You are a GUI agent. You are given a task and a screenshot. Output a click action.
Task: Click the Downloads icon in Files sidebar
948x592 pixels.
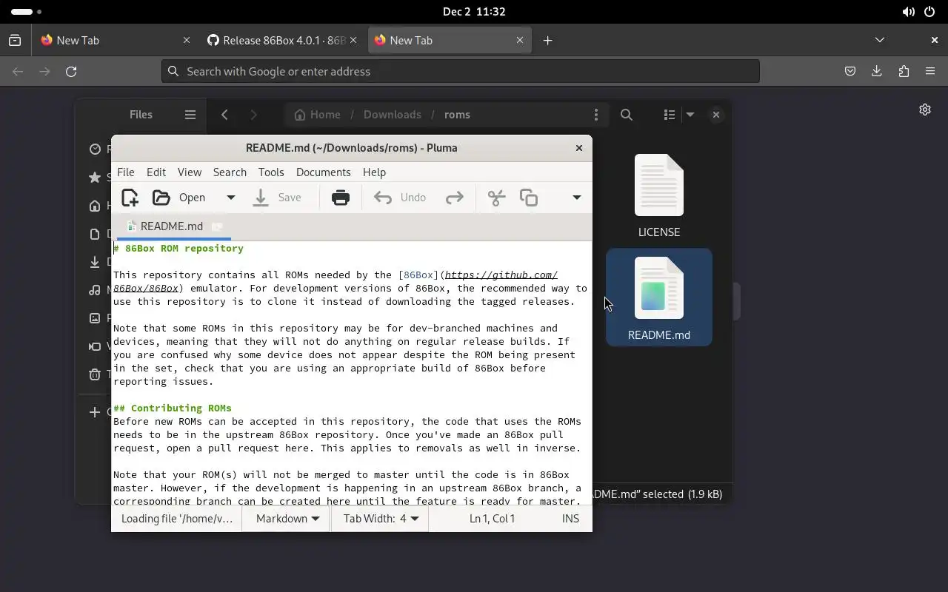click(x=95, y=262)
